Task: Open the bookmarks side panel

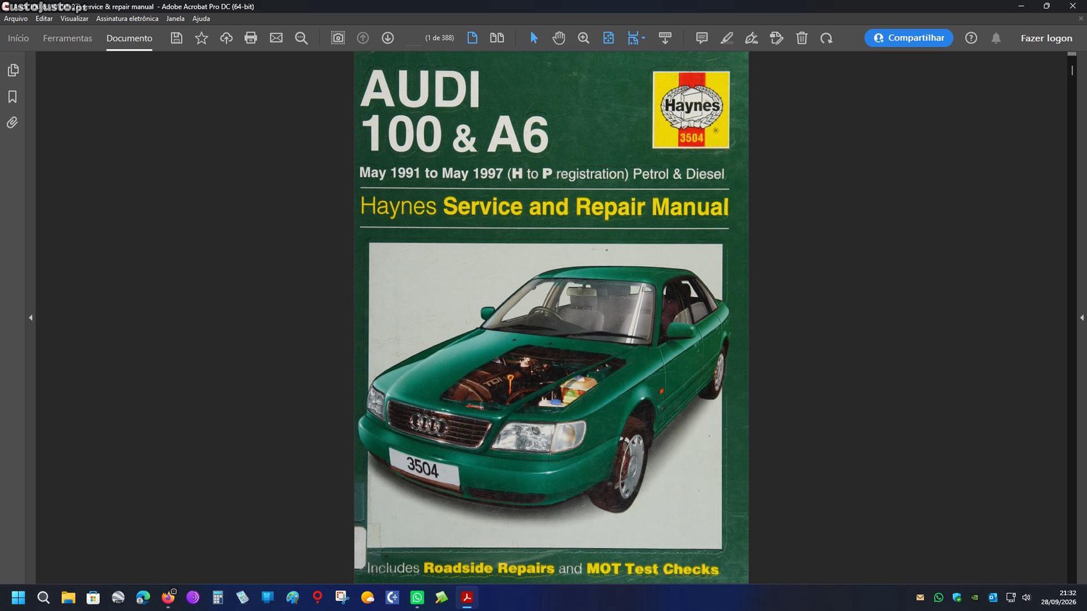Action: [12, 96]
